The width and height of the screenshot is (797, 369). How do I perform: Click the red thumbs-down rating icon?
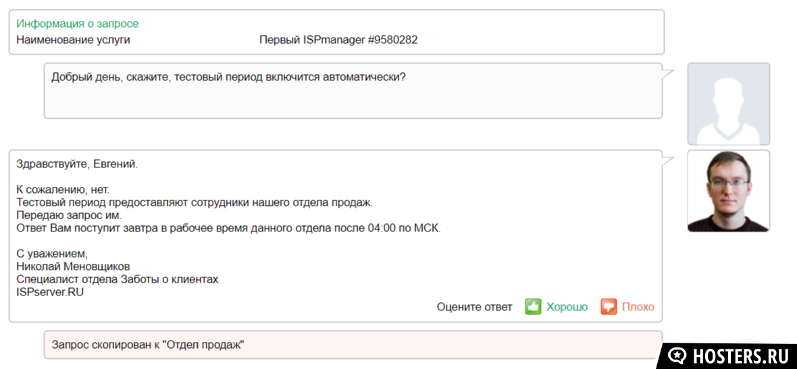[609, 306]
